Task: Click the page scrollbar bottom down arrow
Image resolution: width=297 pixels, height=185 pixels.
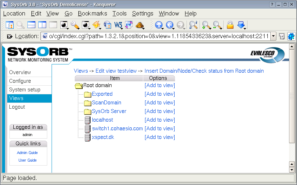Action: click(292, 170)
